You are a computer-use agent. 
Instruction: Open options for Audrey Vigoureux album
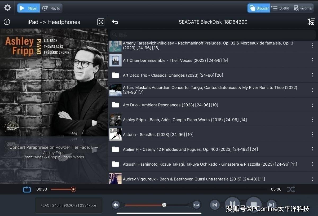click(x=312, y=179)
